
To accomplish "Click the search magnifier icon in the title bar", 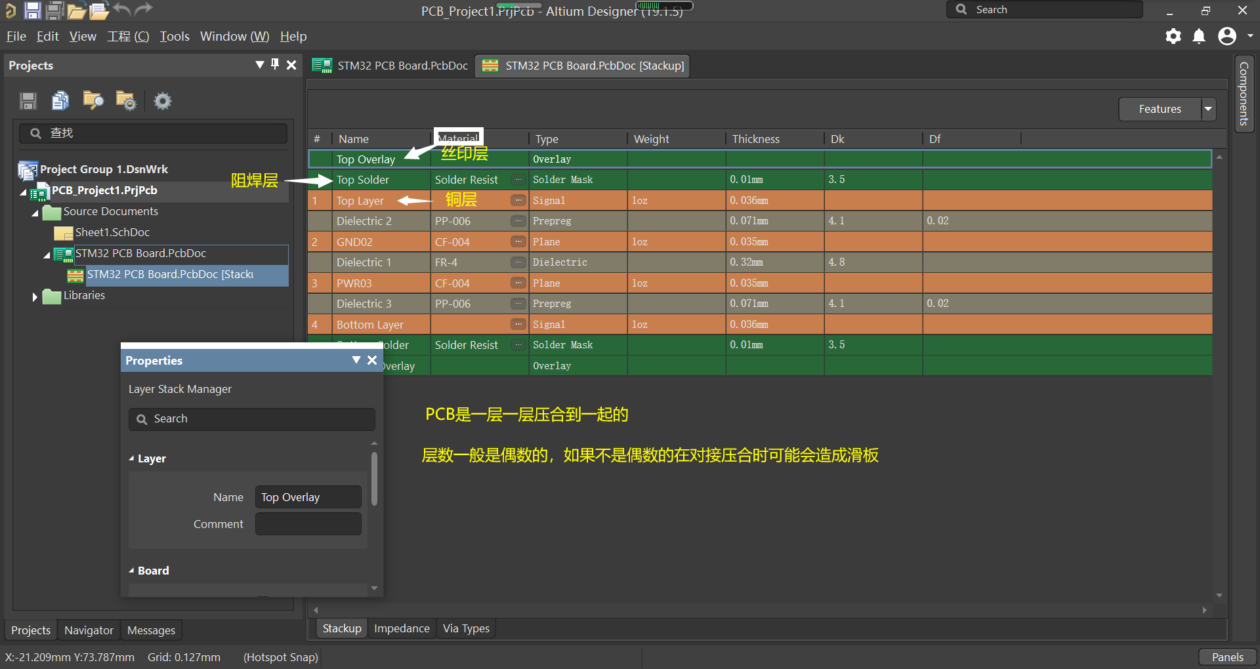I will pos(961,9).
